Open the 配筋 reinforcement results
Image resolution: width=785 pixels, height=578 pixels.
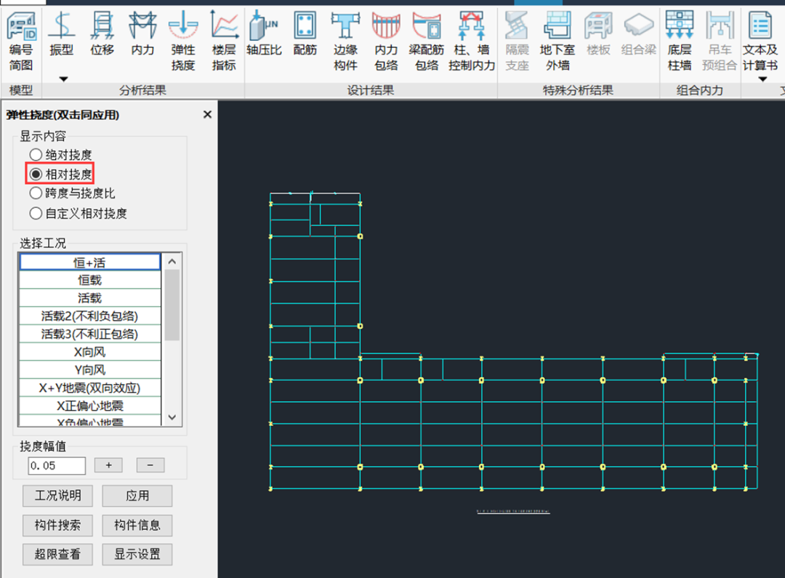305,35
